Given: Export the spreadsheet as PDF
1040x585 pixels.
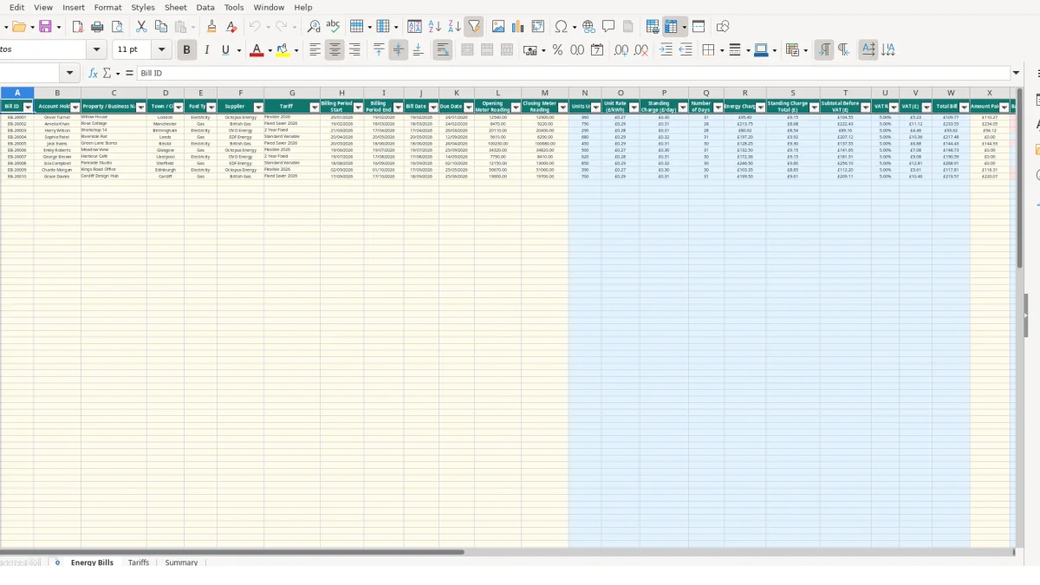Looking at the screenshot, I should pos(77,27).
